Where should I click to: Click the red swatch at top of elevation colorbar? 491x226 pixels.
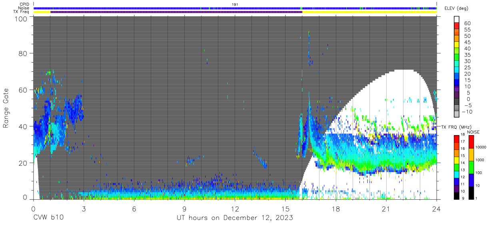(457, 26)
